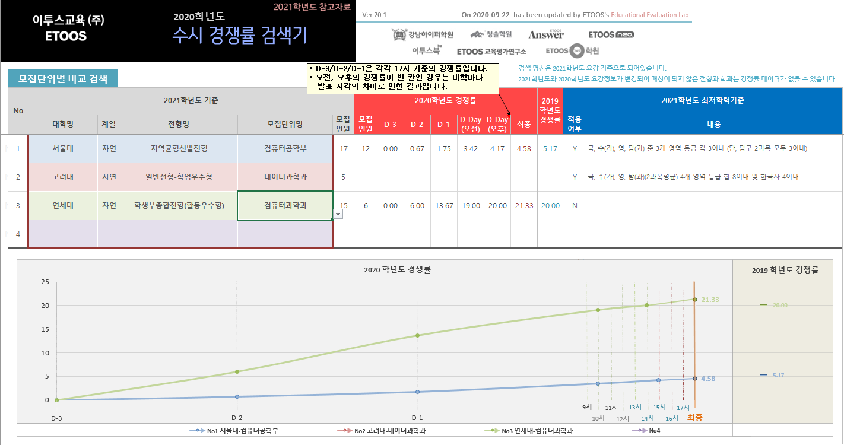Select the 13.67 D-1 cell
This screenshot has width=844, height=445.
(444, 205)
